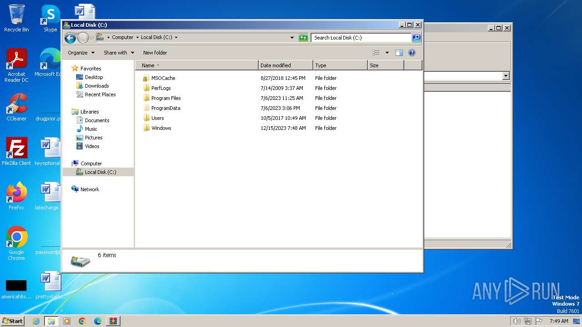Image resolution: width=582 pixels, height=327 pixels.
Task: Sort by the Size column header
Action: pyautogui.click(x=386, y=65)
